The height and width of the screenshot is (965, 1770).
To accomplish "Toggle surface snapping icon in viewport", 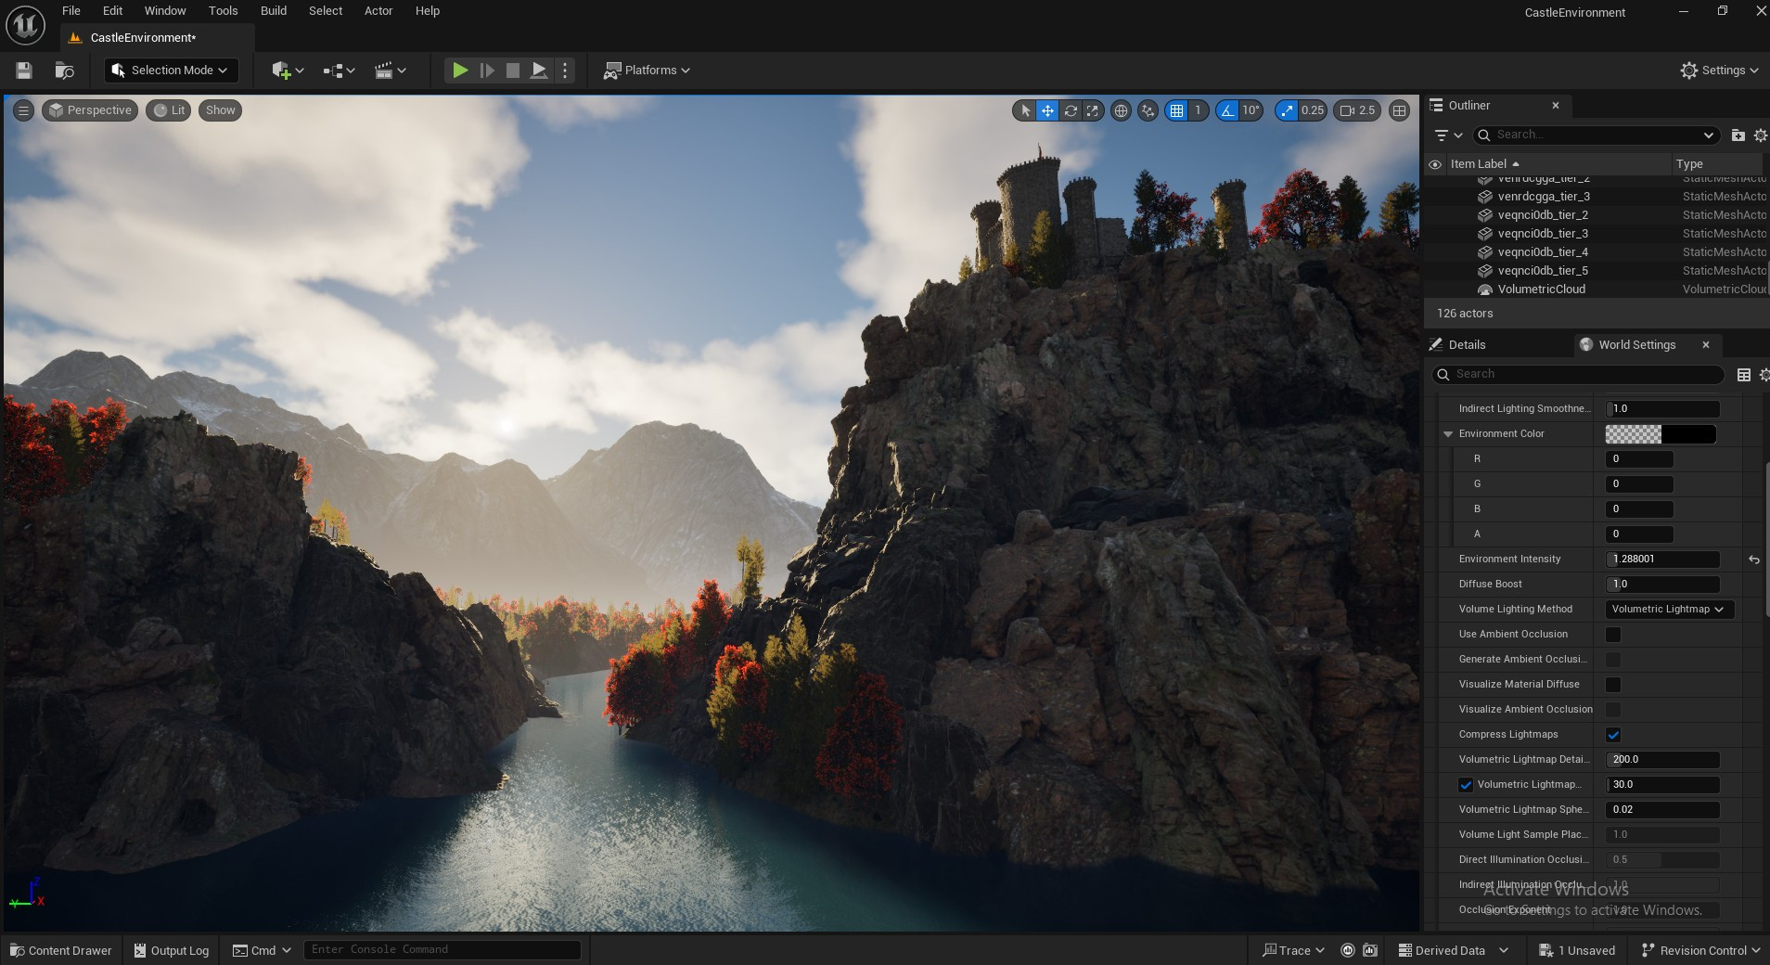I will (x=1148, y=110).
